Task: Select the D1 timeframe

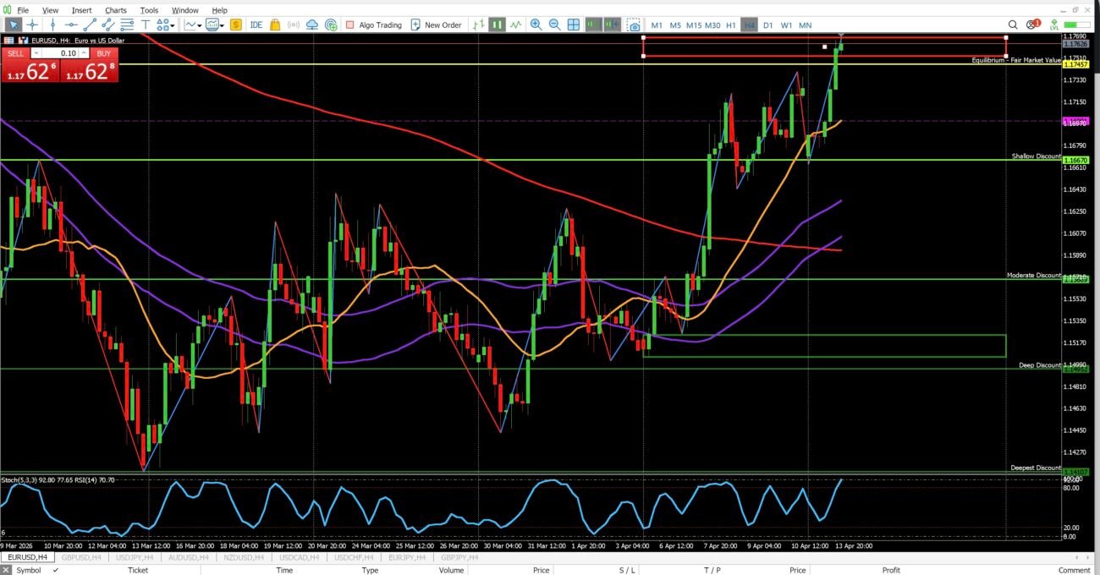Action: pos(767,25)
